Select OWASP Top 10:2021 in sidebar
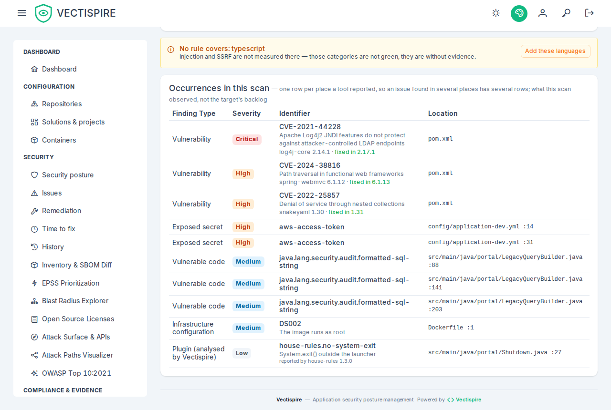 pos(76,373)
